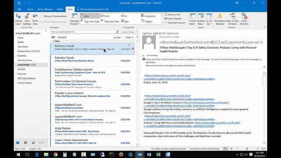The height and width of the screenshot is (158, 281).
Task: Open more navigation options (ellipsis)
Action: point(41,143)
